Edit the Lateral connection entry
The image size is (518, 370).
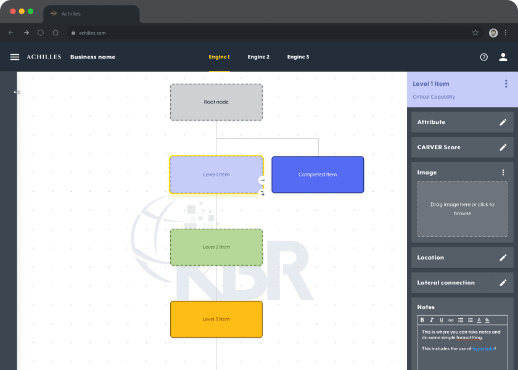coord(503,283)
